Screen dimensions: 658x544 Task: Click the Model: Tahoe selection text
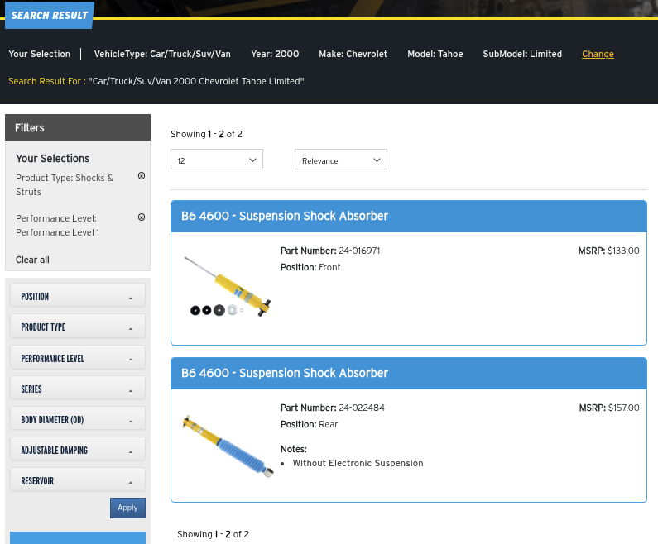(x=435, y=54)
